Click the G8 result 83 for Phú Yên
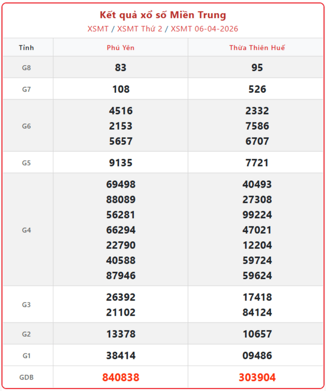This screenshot has height=391, width=326. [x=120, y=68]
